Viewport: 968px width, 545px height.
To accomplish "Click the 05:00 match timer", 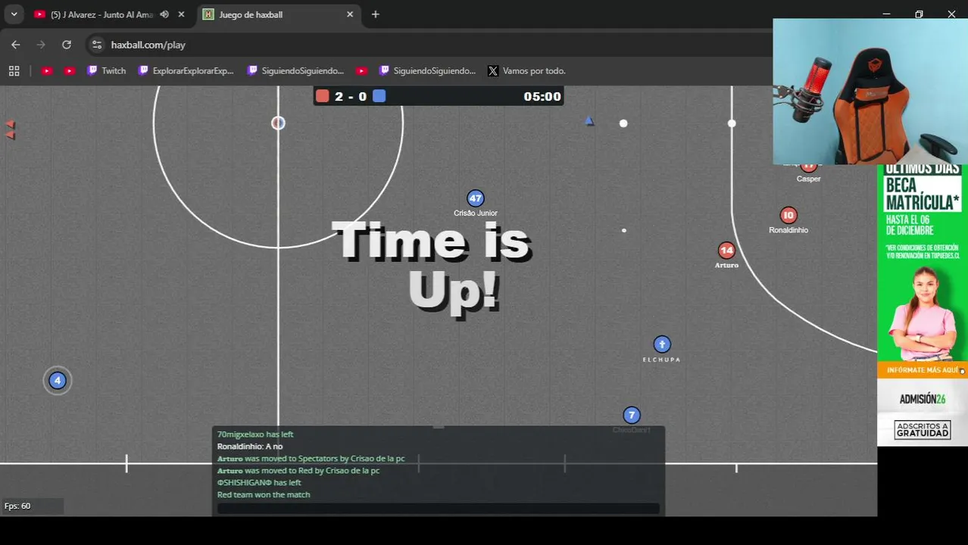I will (x=542, y=96).
